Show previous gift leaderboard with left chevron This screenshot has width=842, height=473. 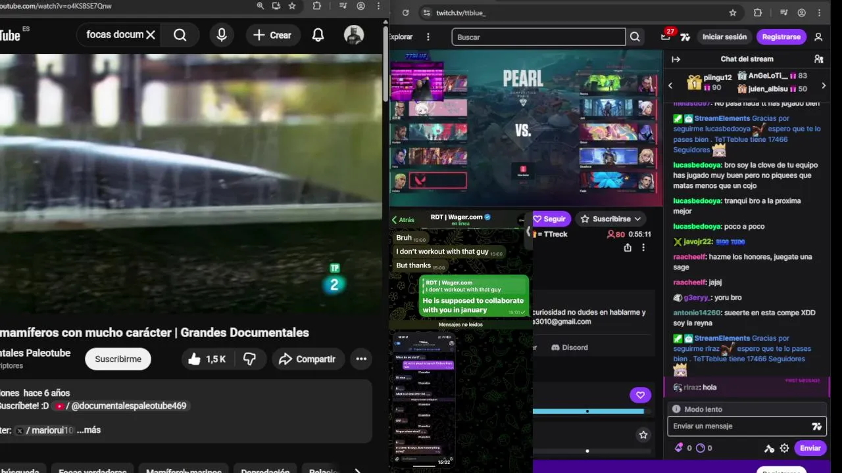(x=670, y=85)
